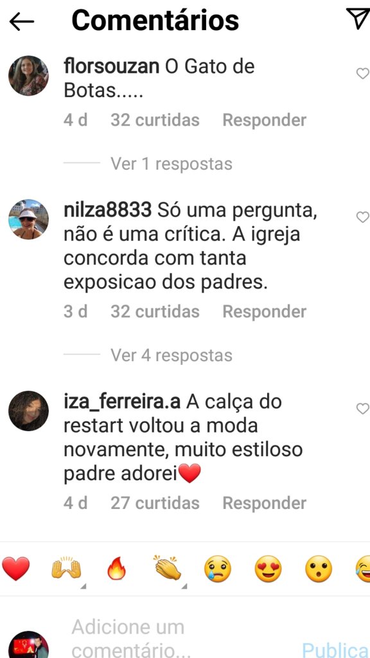Image resolution: width=370 pixels, height=658 pixels.
Task: Insert the raised hands emoji
Action: [66, 569]
